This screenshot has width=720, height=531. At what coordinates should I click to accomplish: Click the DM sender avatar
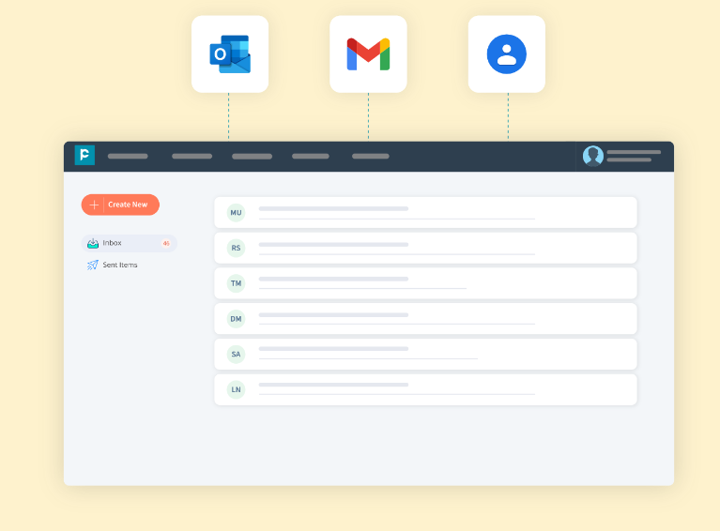point(236,319)
